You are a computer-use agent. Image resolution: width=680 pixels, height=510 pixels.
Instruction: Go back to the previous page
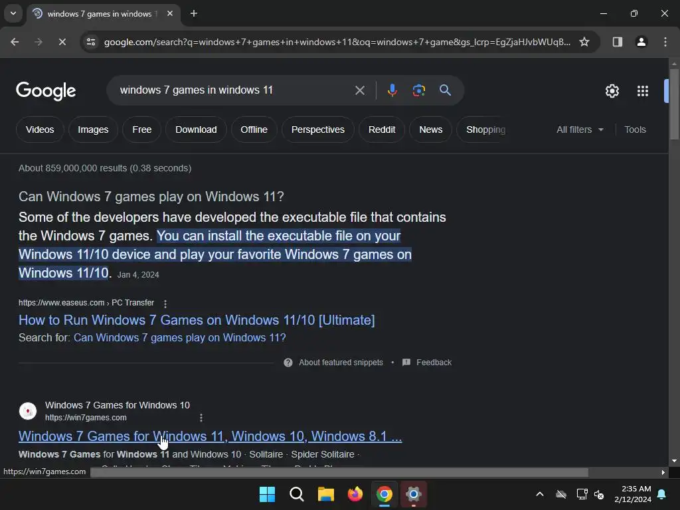point(15,42)
